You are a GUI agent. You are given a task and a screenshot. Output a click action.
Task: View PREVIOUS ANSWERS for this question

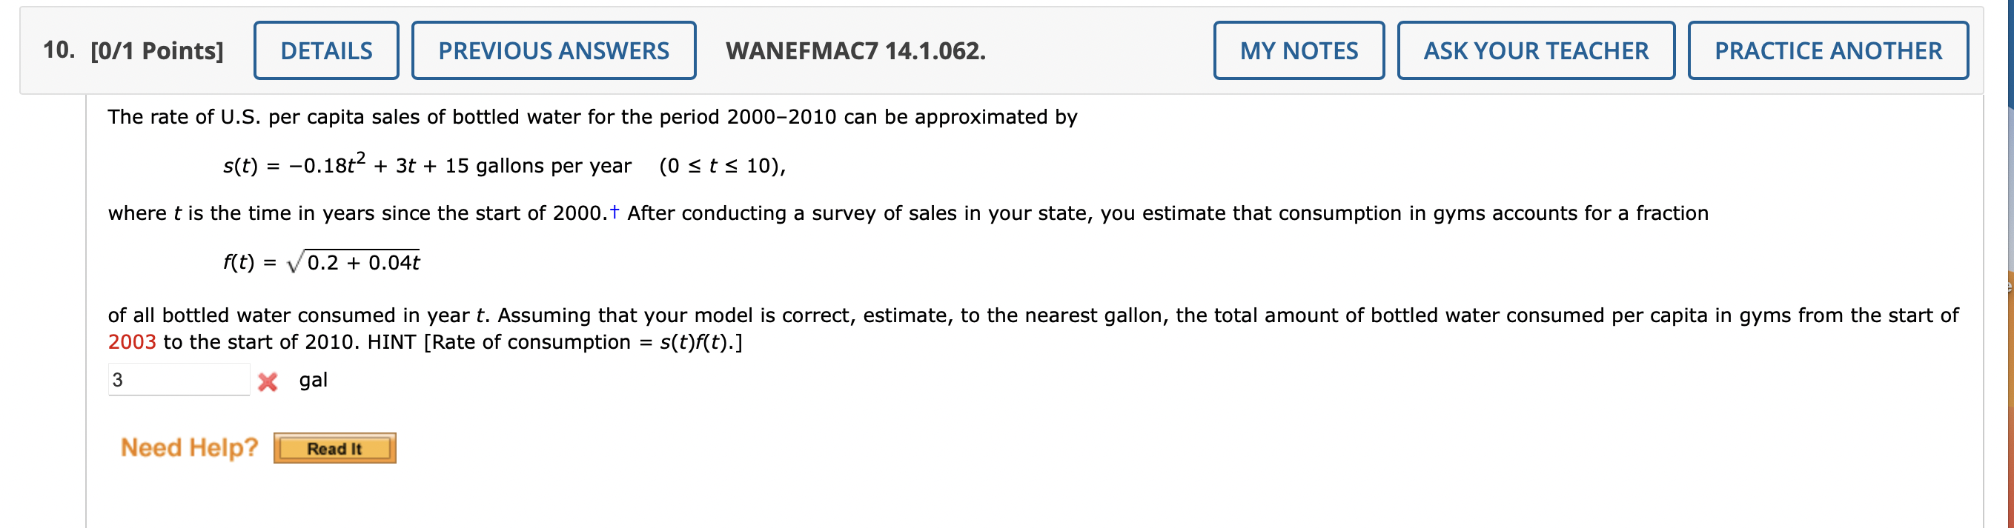pyautogui.click(x=554, y=50)
